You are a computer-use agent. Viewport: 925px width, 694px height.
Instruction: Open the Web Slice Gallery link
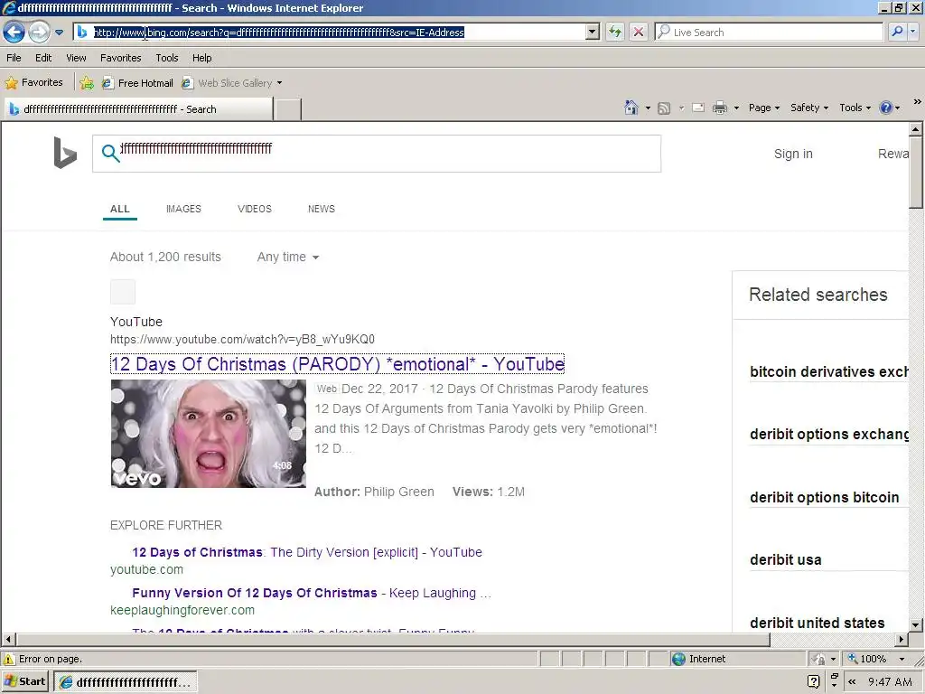227,83
